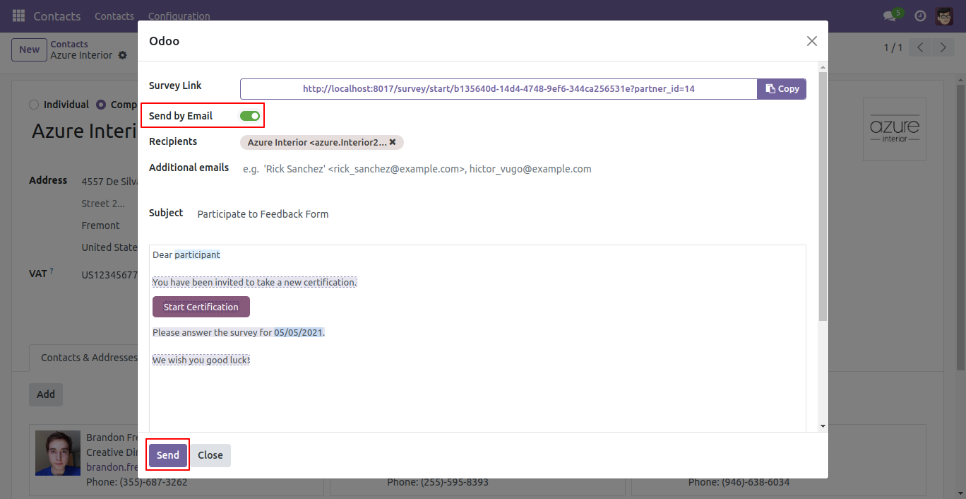Click the Close button
966x499 pixels.
tap(210, 455)
